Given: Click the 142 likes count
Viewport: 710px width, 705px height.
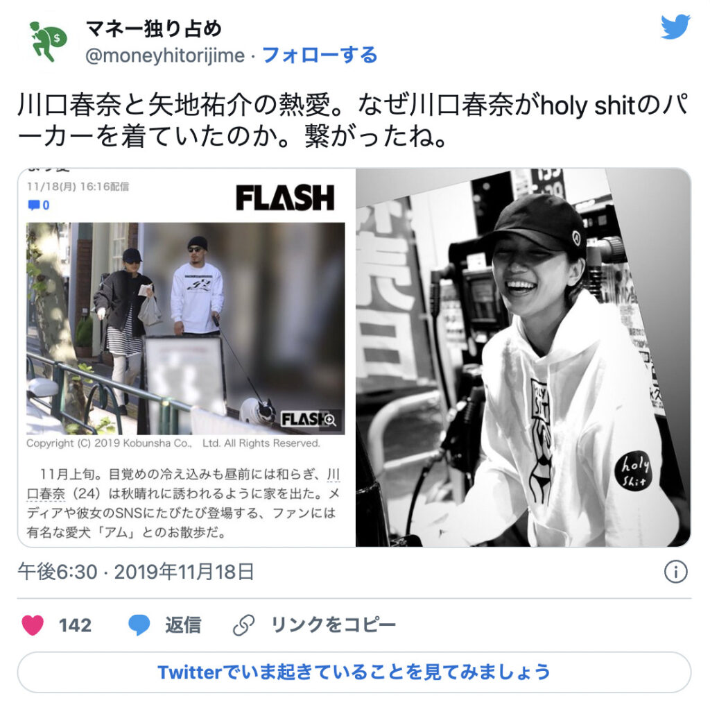Looking at the screenshot, I should pos(75,626).
